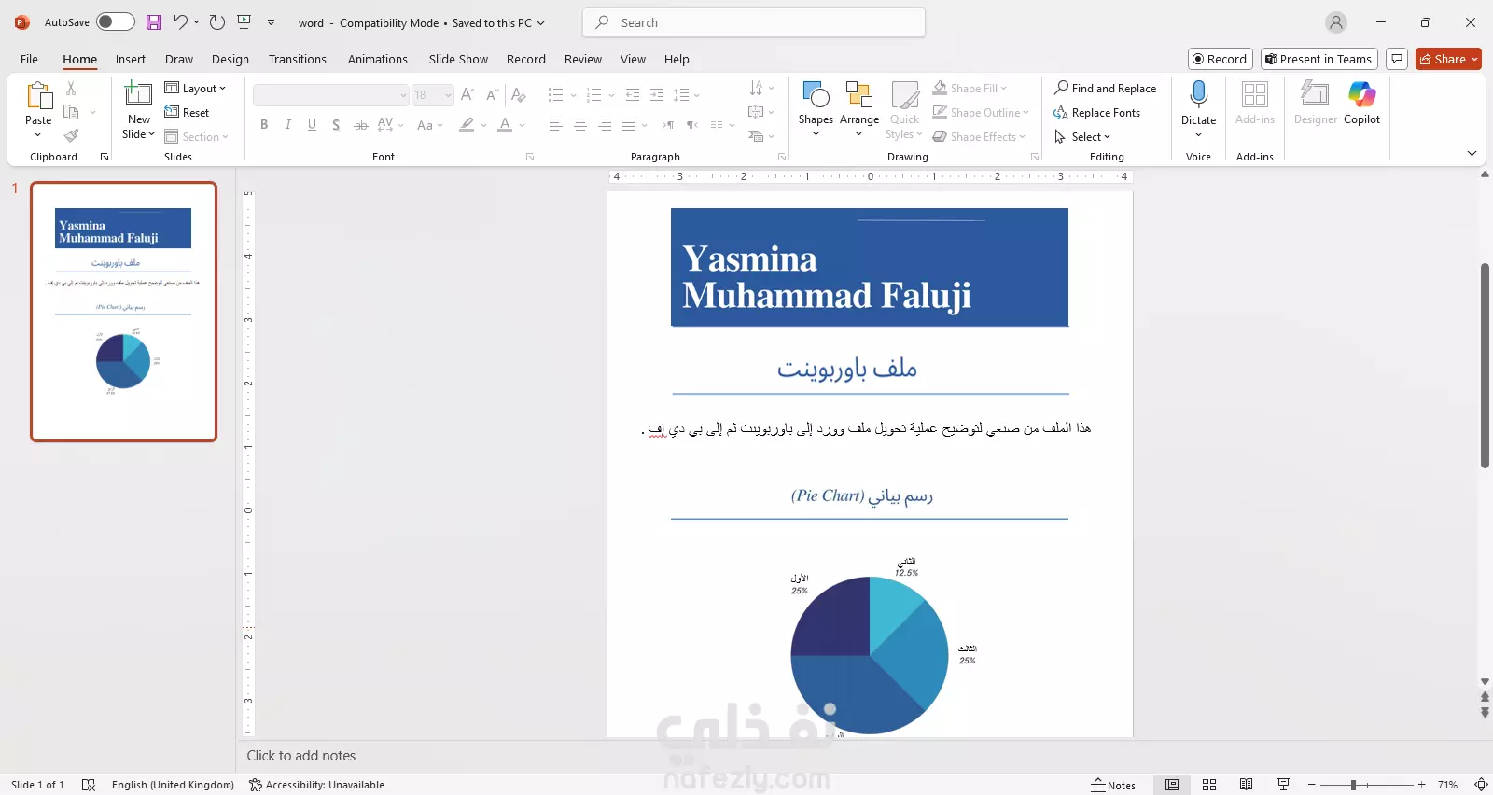Open the font name combo box
This screenshot has width=1493, height=795.
[330, 95]
